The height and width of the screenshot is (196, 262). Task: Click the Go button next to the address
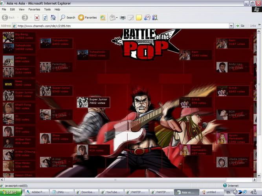(x=240, y=26)
